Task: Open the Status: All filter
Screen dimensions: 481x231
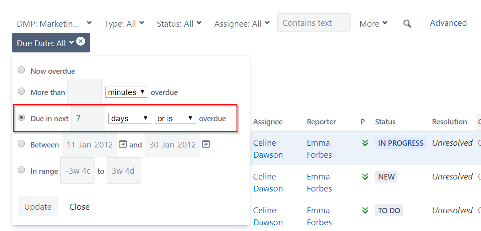Action: point(179,24)
